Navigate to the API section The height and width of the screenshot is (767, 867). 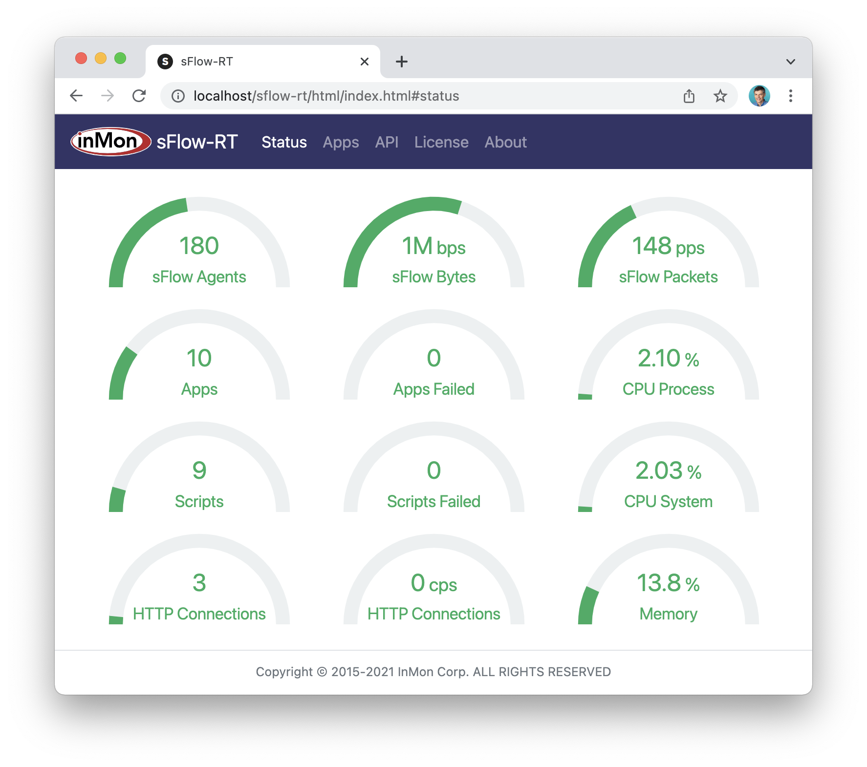tap(386, 142)
